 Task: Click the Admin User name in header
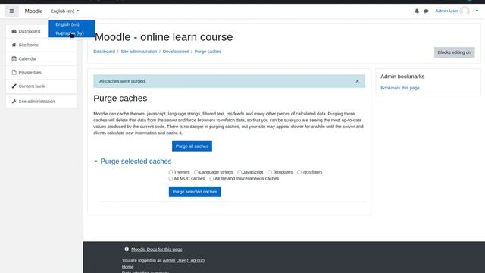(x=446, y=11)
